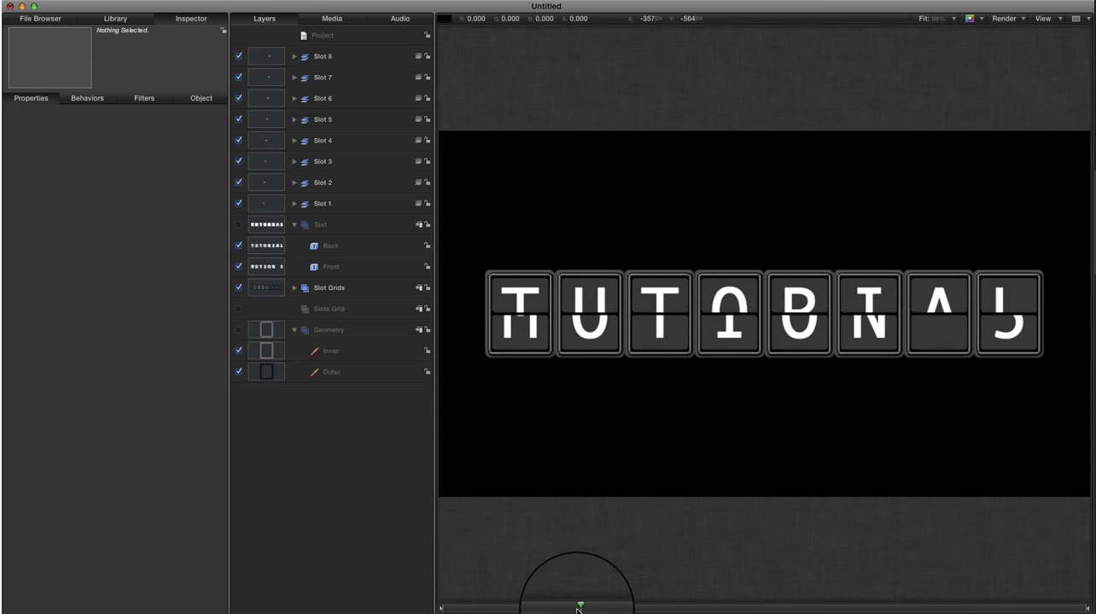The height and width of the screenshot is (614, 1096).
Task: Collapse the Text group
Action: 294,225
